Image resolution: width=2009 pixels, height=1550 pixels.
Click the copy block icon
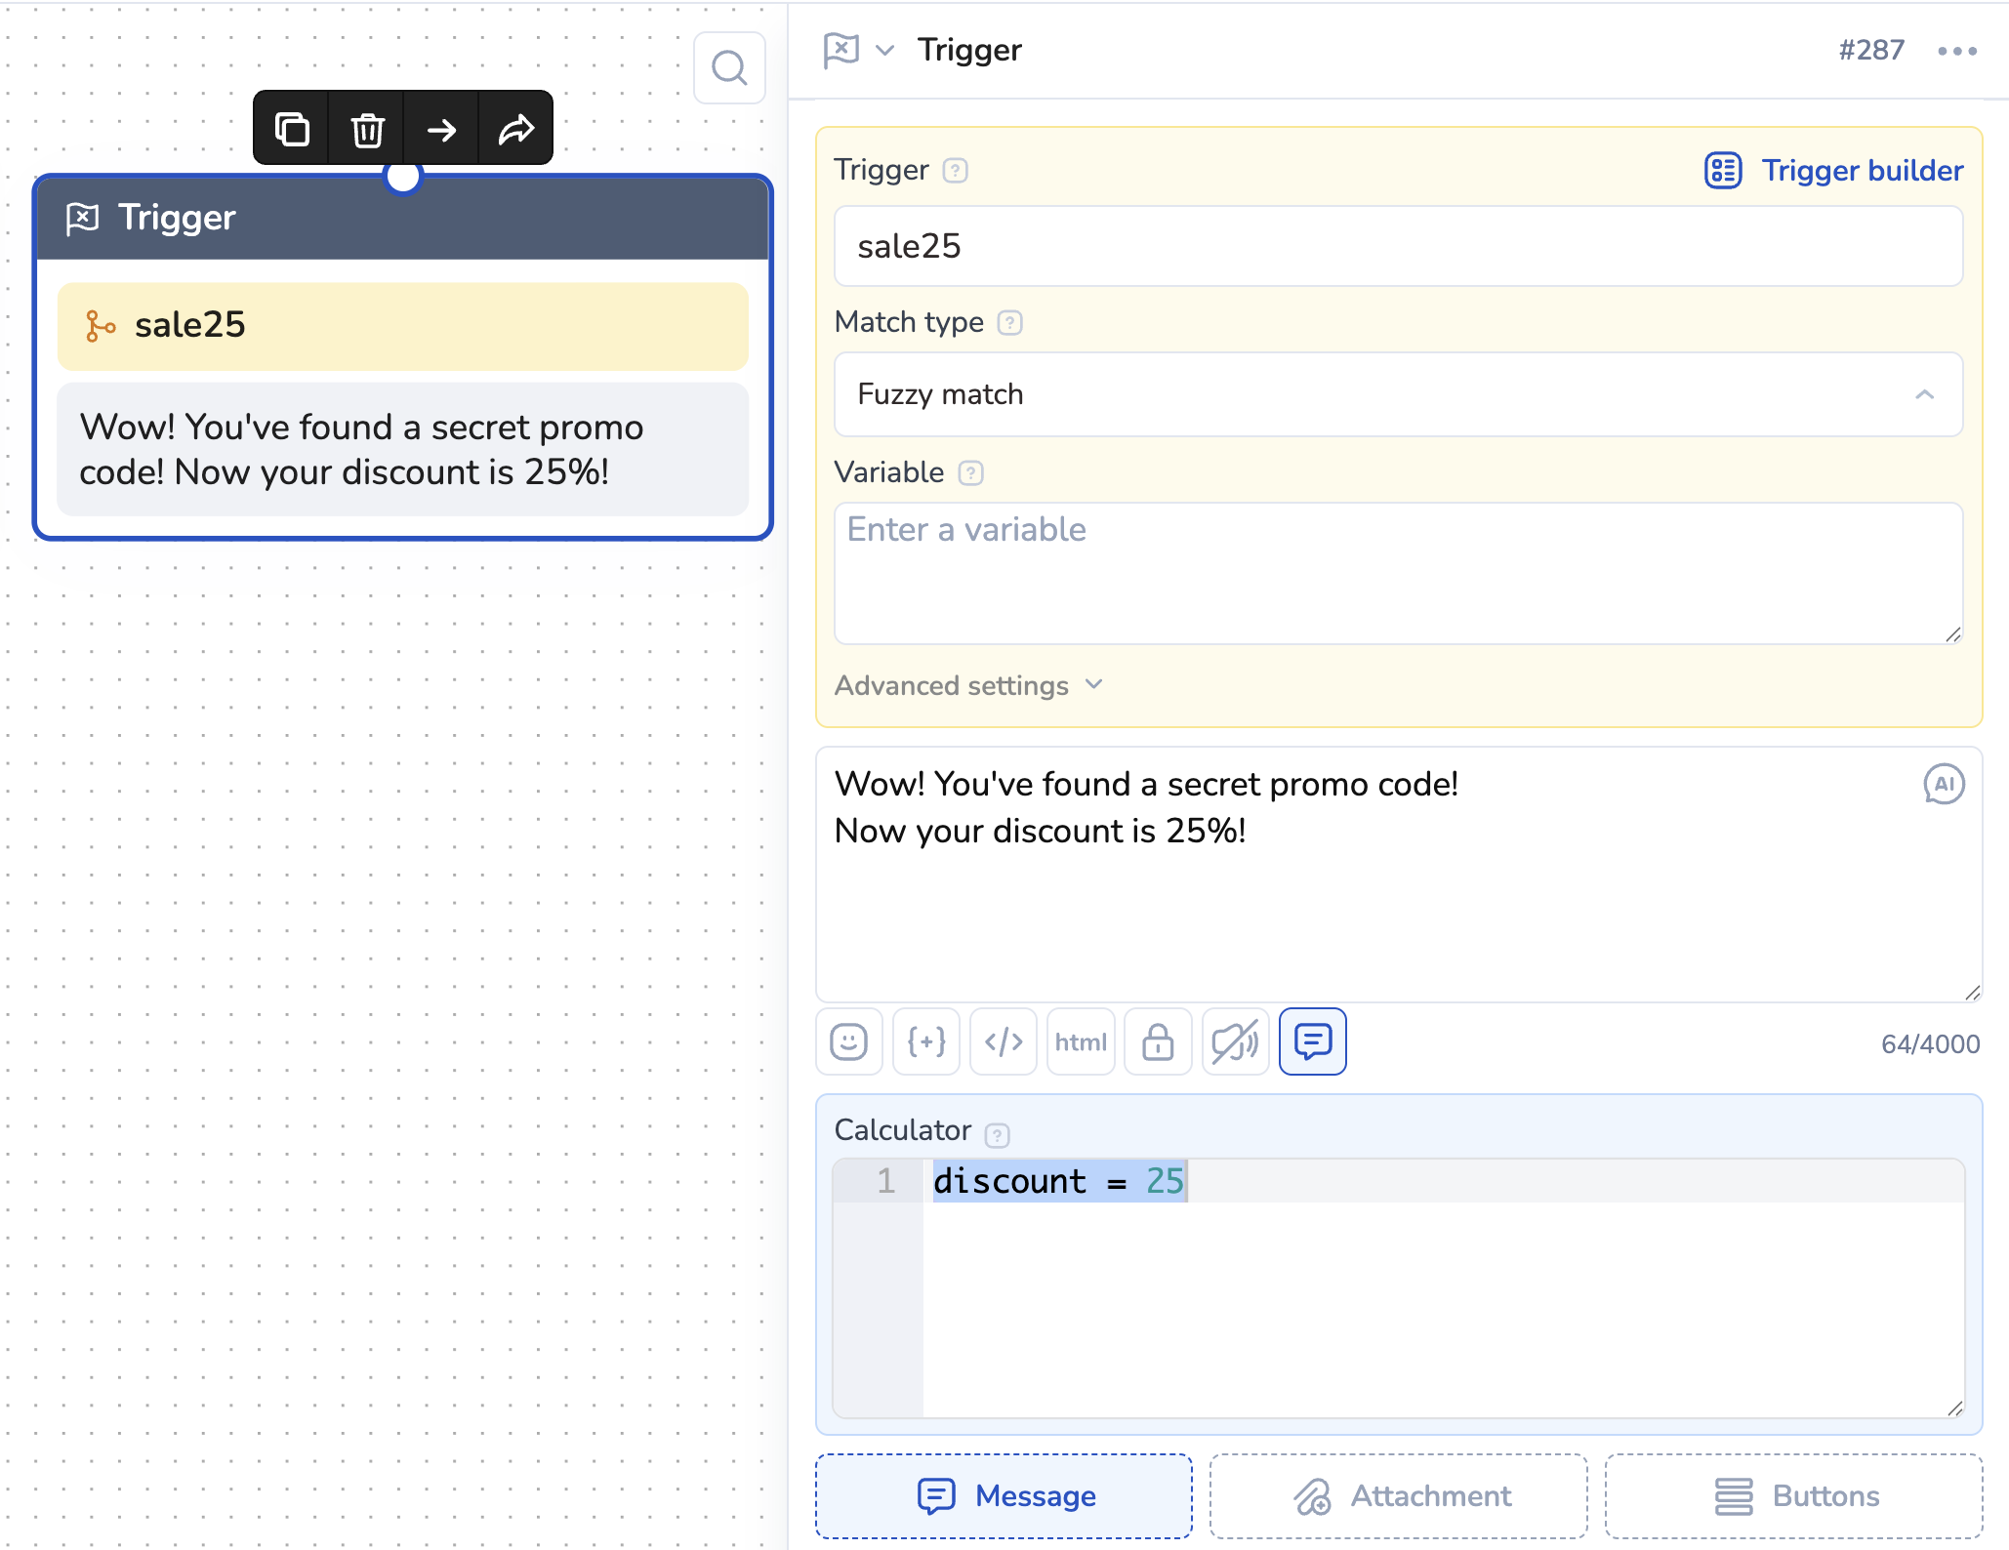[x=292, y=129]
